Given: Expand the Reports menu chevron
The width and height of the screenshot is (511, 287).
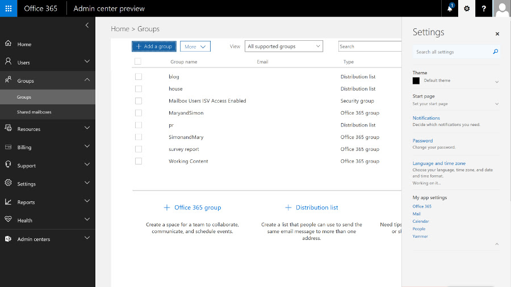Looking at the screenshot, I should click(87, 201).
